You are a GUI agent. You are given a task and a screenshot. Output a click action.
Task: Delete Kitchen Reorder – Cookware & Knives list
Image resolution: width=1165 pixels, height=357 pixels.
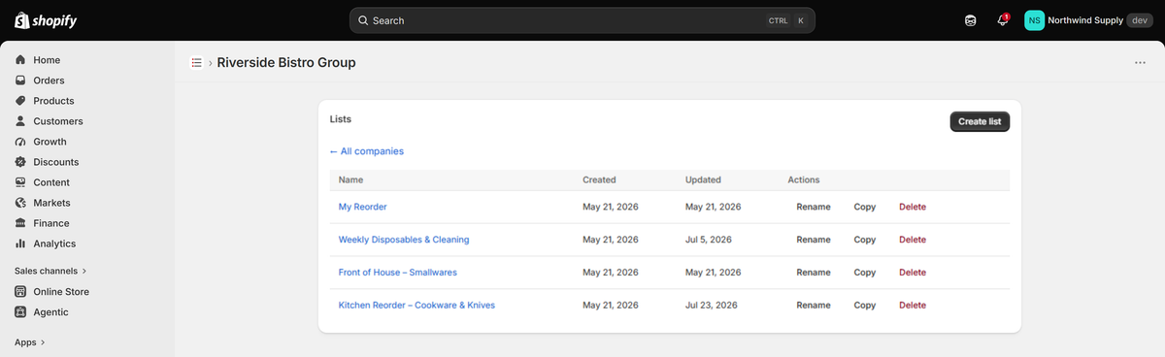tap(913, 306)
